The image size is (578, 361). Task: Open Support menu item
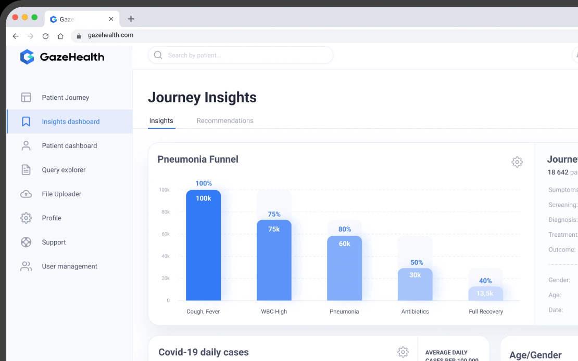pos(70,242)
